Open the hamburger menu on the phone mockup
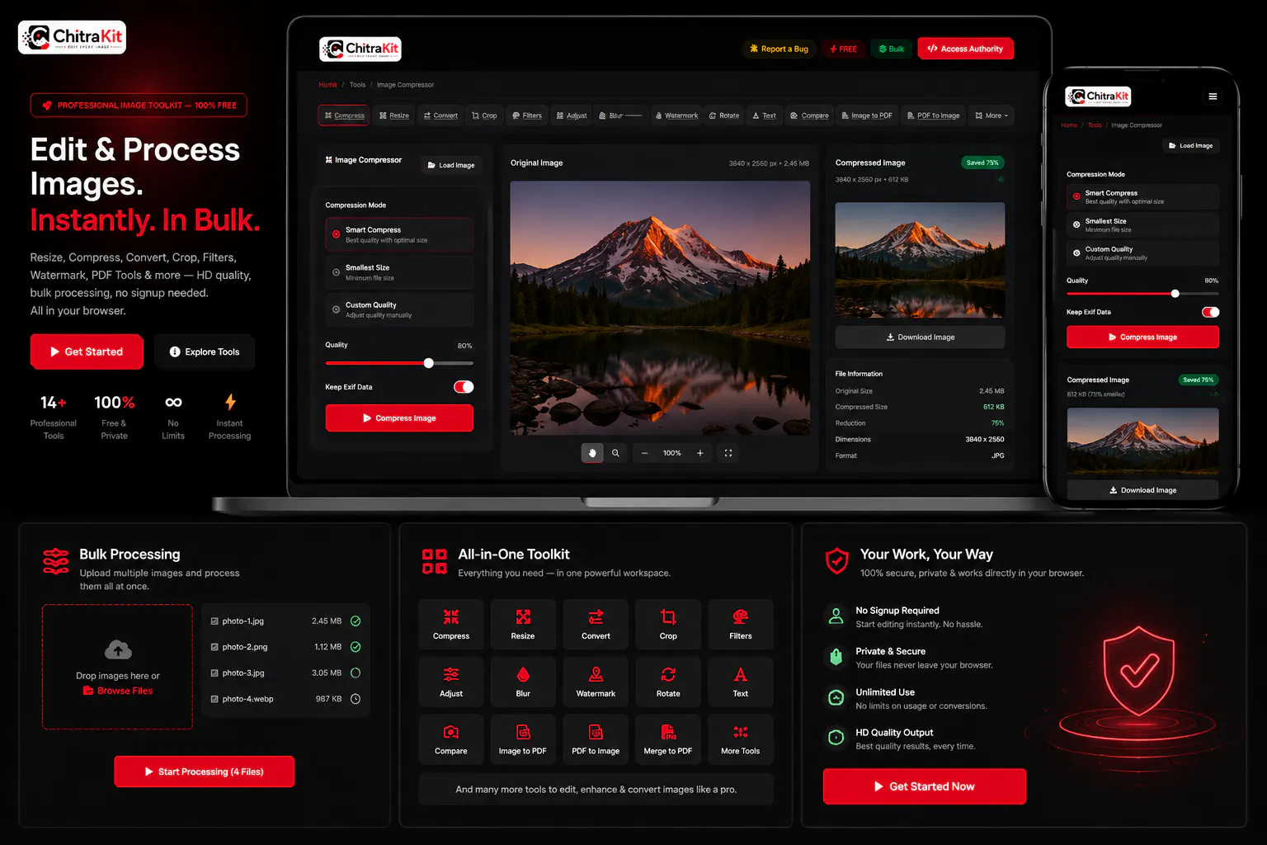This screenshot has width=1267, height=845. (x=1213, y=97)
